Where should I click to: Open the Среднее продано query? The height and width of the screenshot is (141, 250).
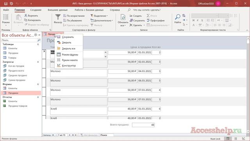tap(18, 75)
